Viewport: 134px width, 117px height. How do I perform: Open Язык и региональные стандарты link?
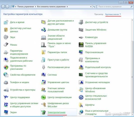pyautogui.click(x=97, y=112)
